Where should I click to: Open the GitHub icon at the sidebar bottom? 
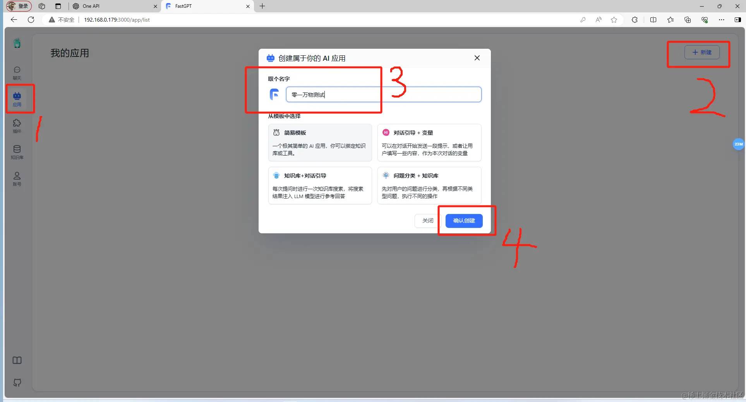[17, 383]
